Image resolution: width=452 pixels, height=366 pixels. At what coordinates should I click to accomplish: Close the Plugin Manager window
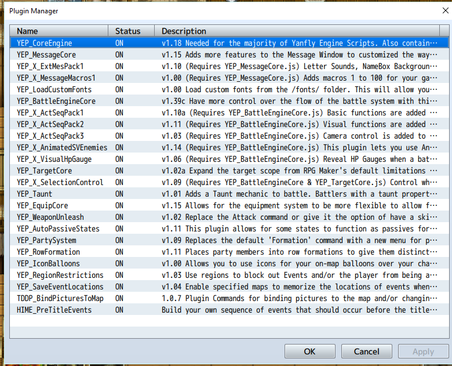pos(446,10)
